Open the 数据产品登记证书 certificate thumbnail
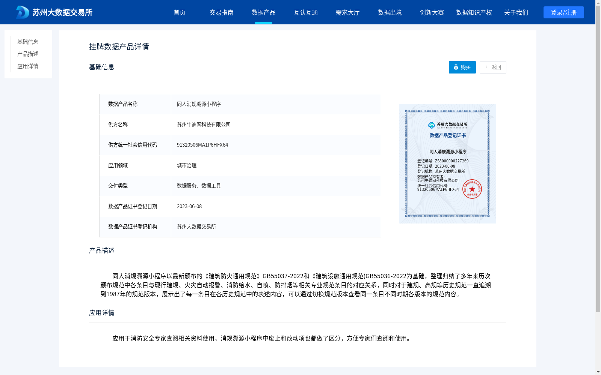The width and height of the screenshot is (601, 375). pos(448,163)
